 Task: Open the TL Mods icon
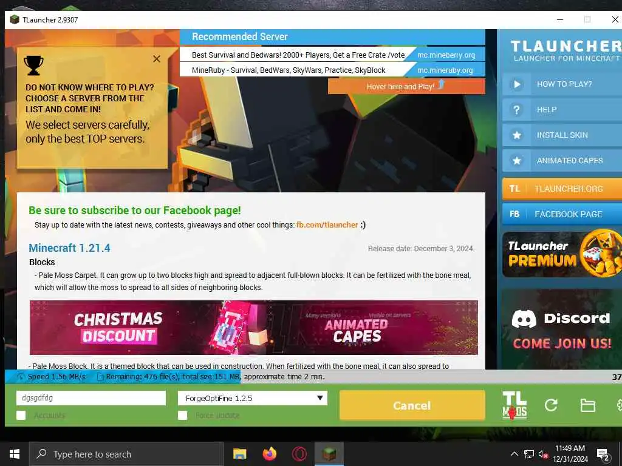tap(514, 405)
